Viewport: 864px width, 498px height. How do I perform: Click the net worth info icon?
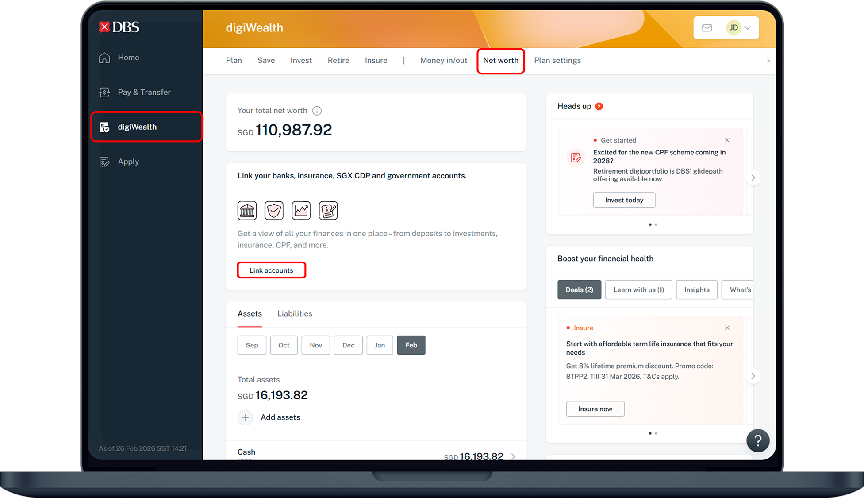point(317,111)
